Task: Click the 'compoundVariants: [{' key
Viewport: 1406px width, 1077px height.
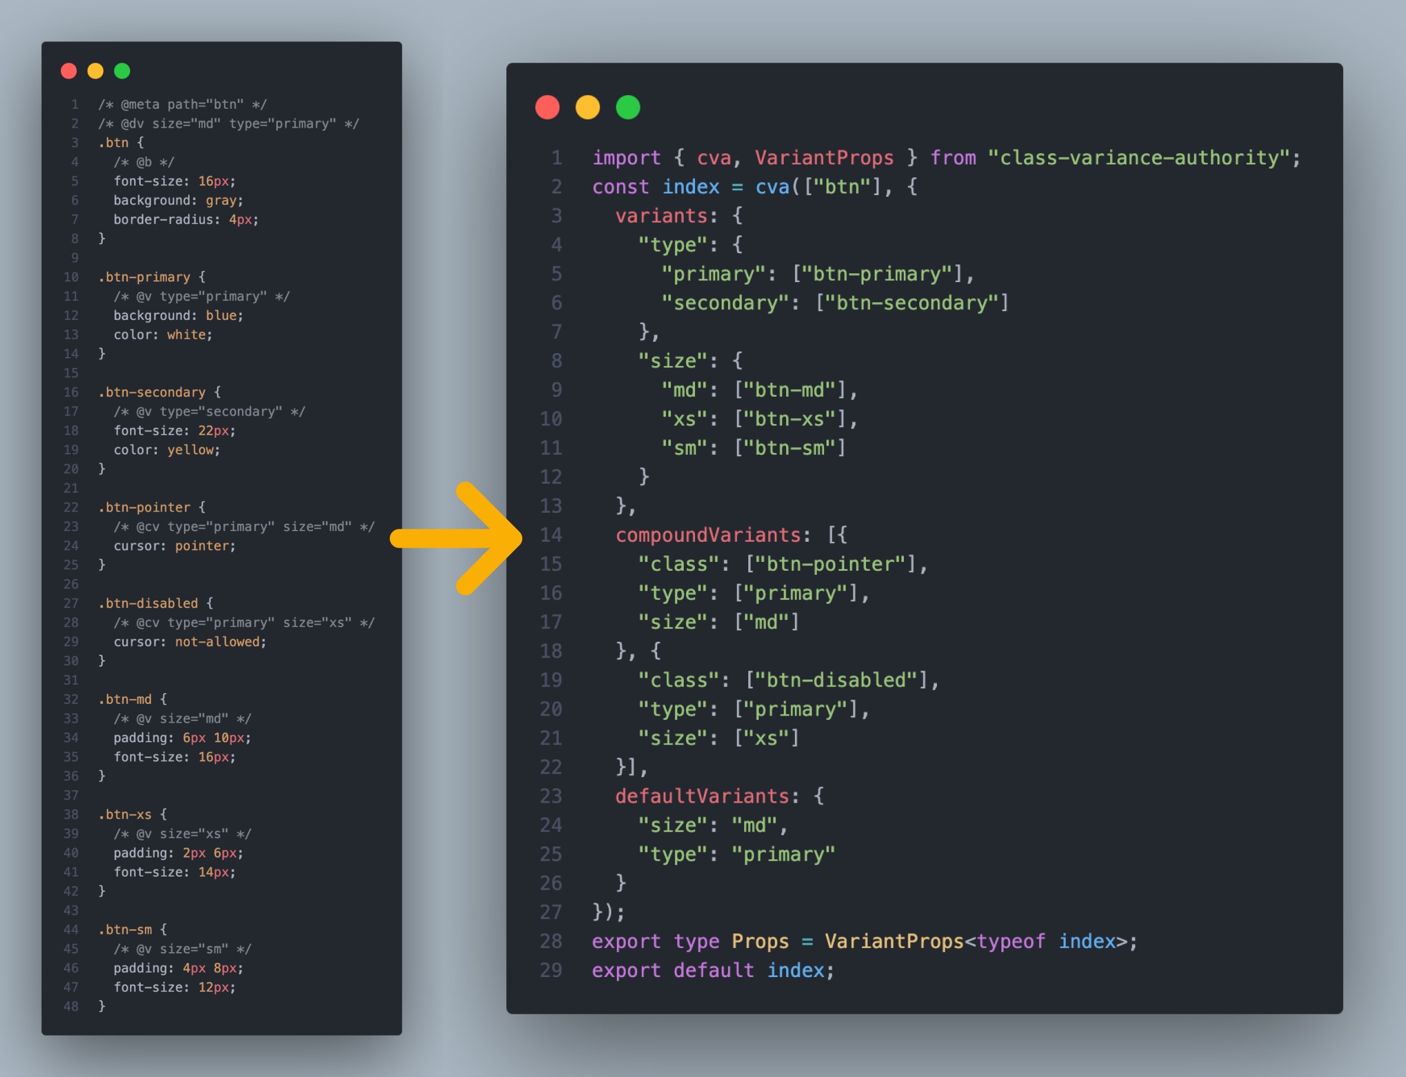Action: coord(732,535)
